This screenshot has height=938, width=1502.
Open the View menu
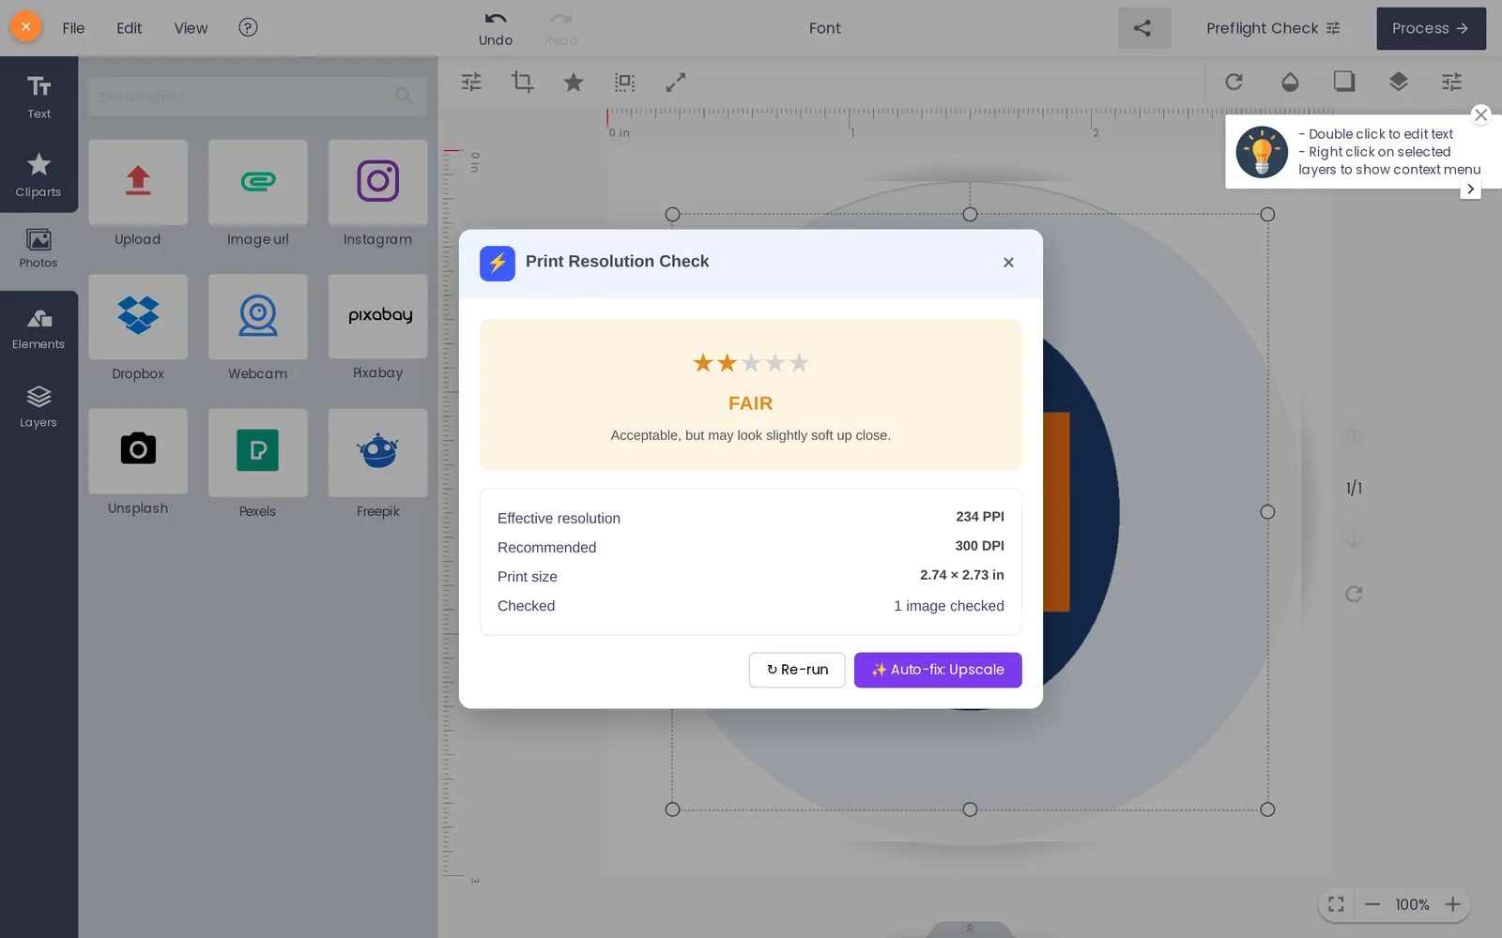point(191,28)
